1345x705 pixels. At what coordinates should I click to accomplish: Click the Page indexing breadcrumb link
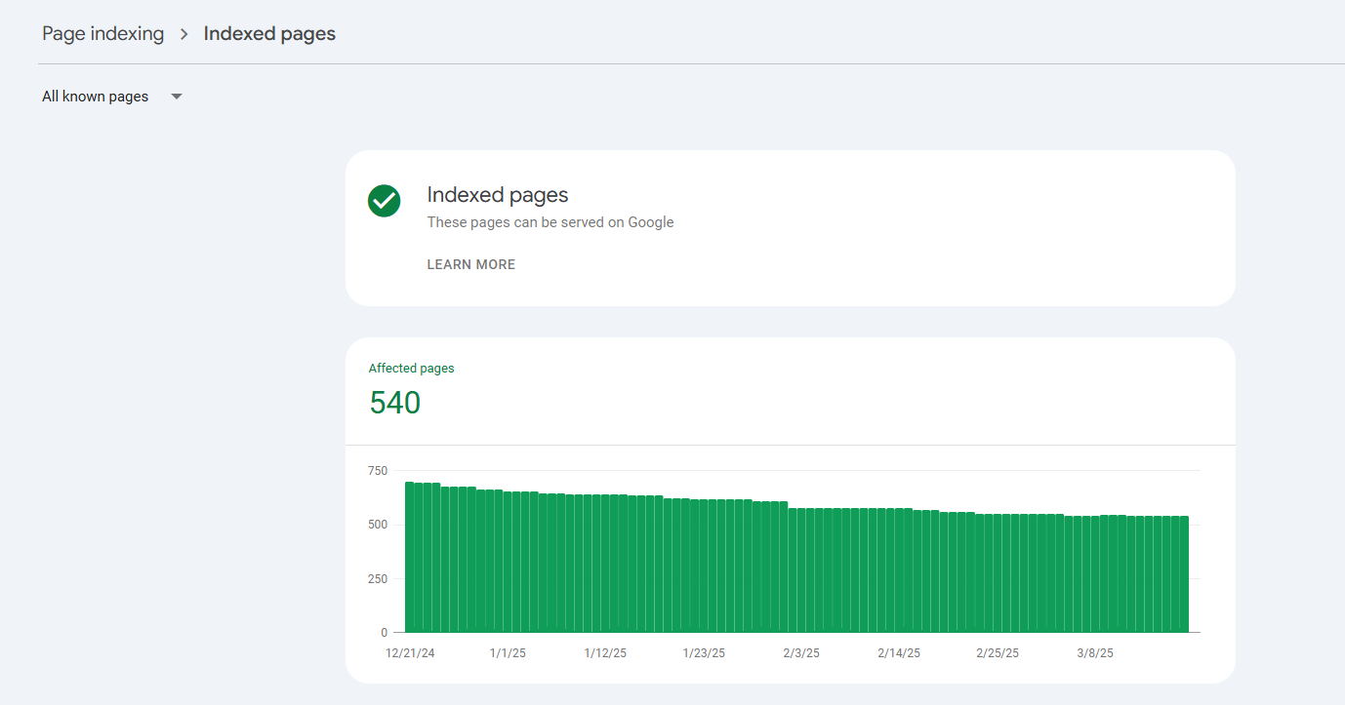click(102, 34)
